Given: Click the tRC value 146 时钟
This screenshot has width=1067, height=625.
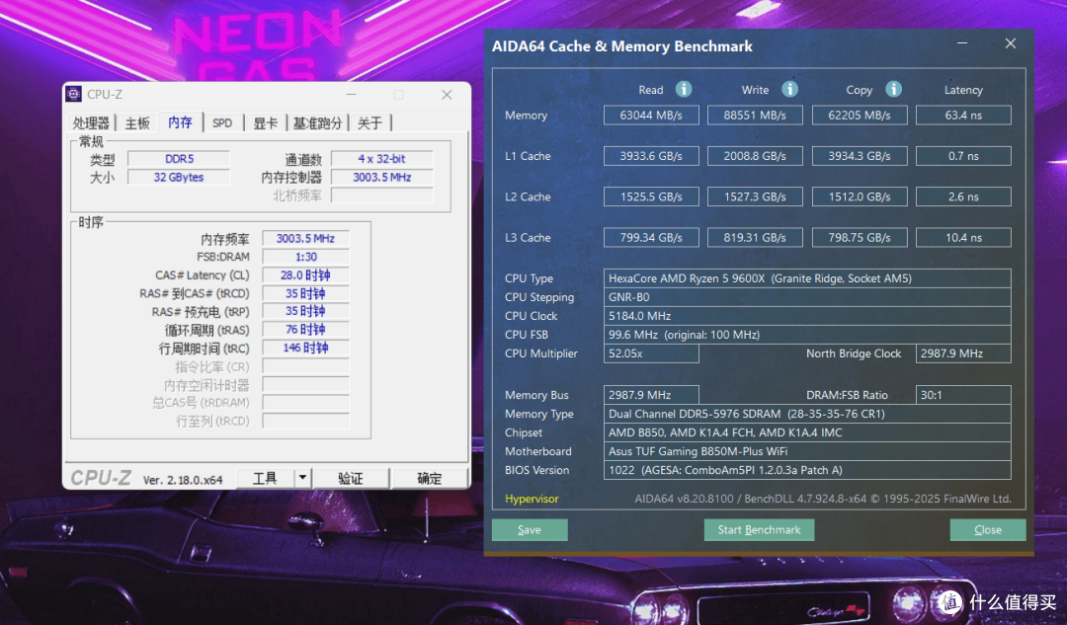Looking at the screenshot, I should pyautogui.click(x=305, y=348).
